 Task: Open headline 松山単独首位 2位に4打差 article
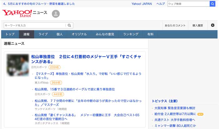(86, 59)
